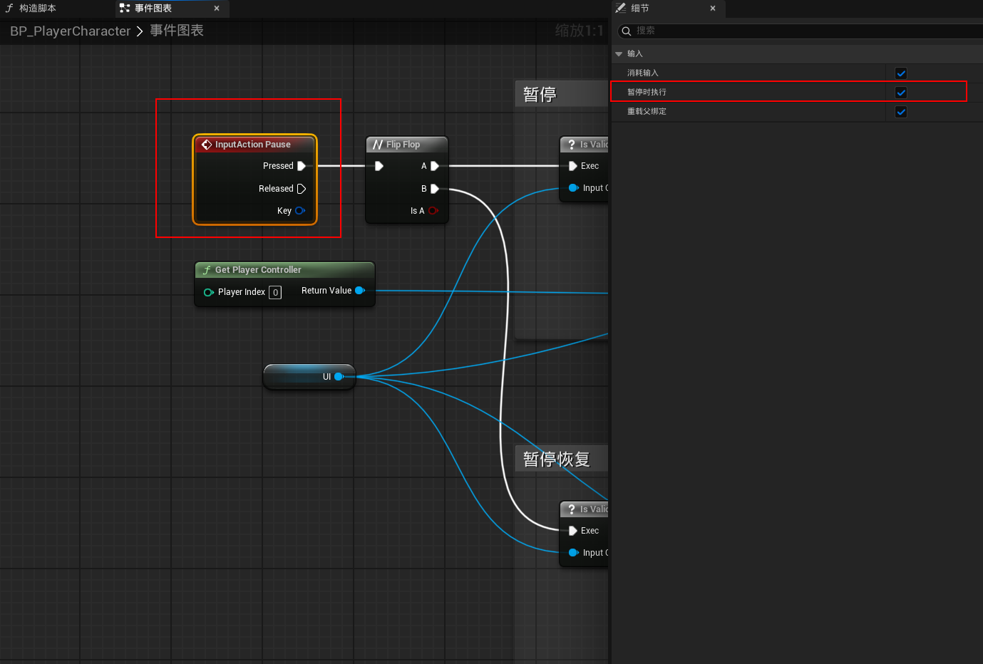
Task: Close the 事件图表 tab
Action: [217, 9]
